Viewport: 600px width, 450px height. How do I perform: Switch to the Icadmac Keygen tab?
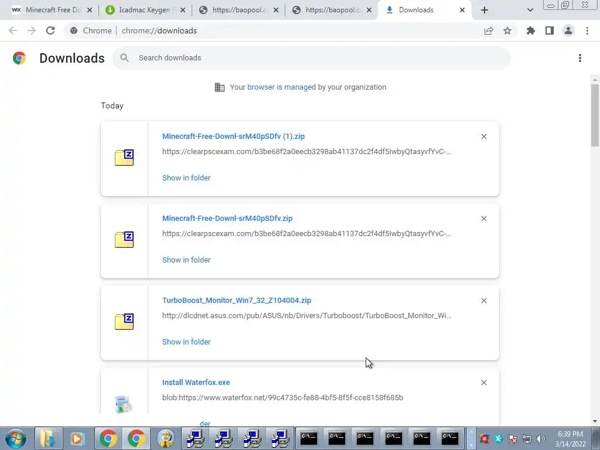pos(145,10)
